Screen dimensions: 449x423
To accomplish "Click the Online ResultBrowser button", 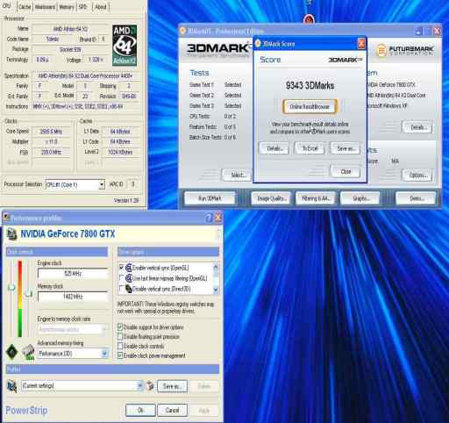I will (310, 107).
